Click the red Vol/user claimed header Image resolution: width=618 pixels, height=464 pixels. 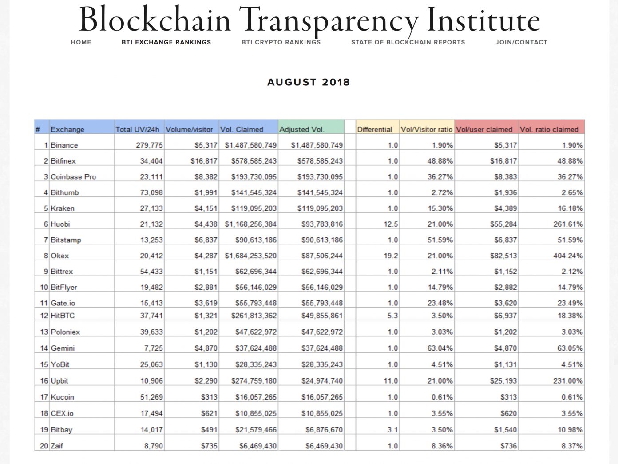pos(484,129)
